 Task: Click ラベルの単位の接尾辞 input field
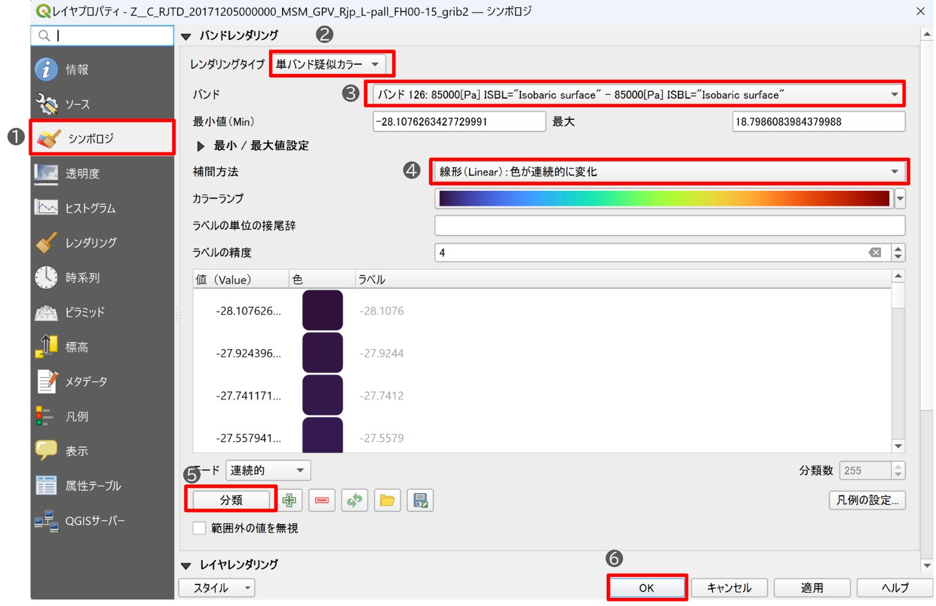coord(670,226)
